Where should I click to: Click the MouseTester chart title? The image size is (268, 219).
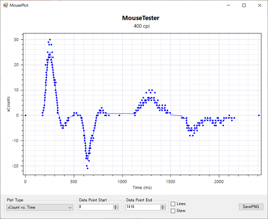[x=141, y=18]
